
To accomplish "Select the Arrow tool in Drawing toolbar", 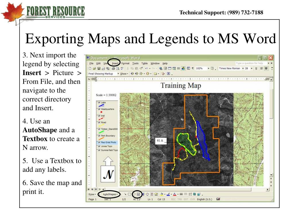I will click(125, 194).
